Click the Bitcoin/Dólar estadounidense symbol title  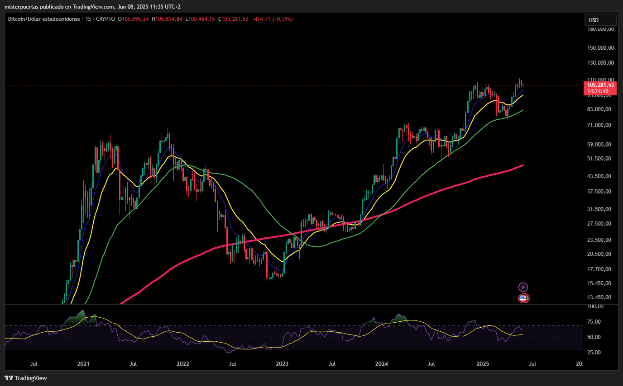[x=43, y=19]
